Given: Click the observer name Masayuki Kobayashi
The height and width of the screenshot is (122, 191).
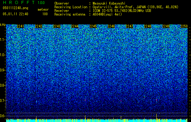Looking at the screenshot, I should pyautogui.click(x=109, y=3).
